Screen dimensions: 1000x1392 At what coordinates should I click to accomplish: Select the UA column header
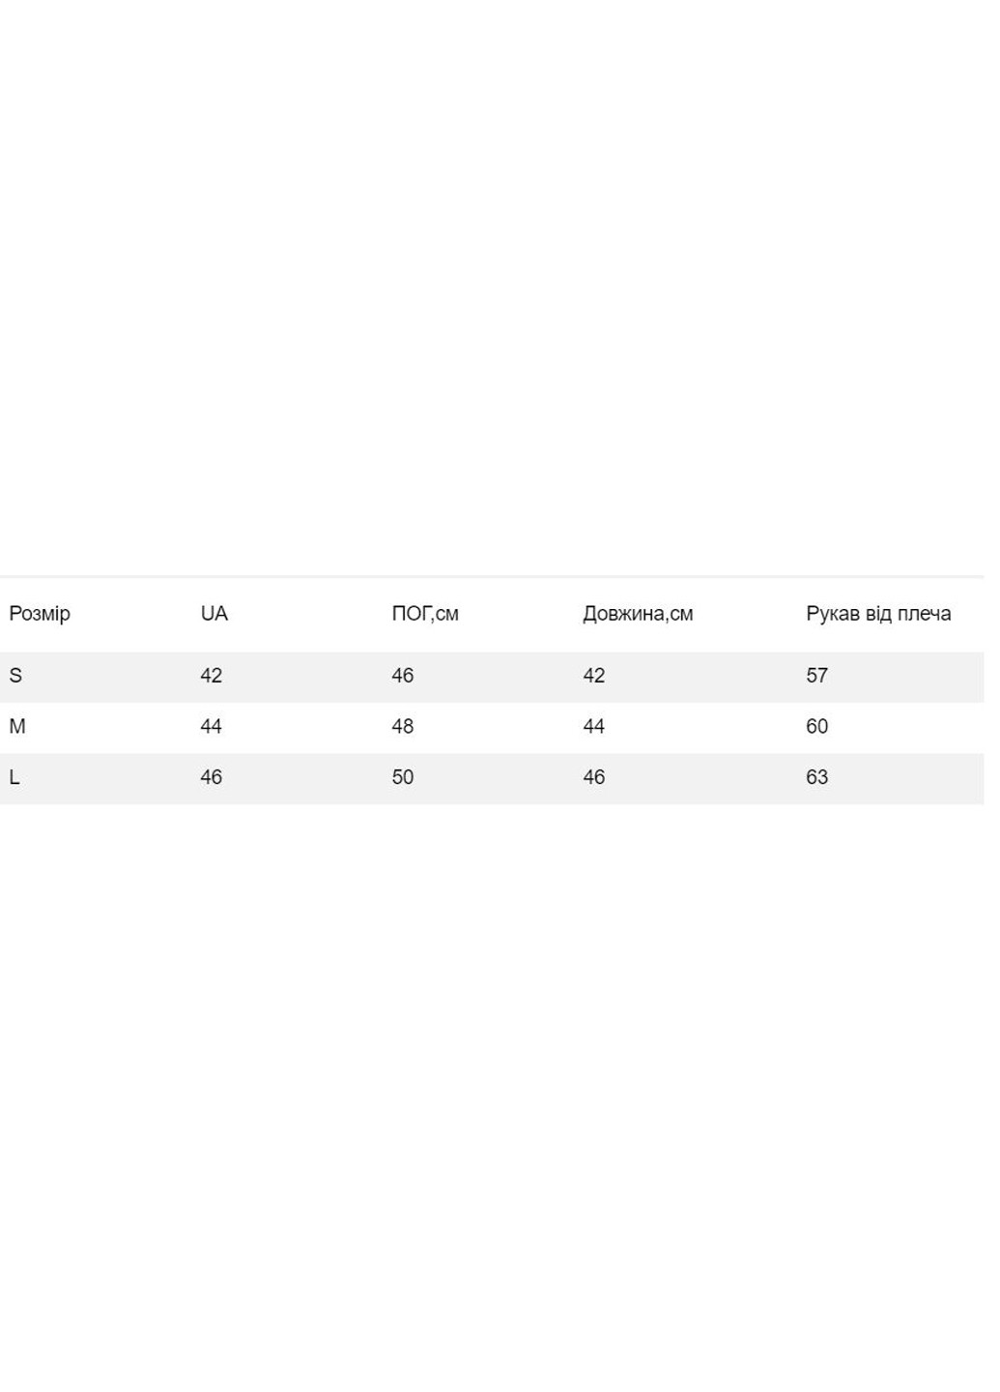point(214,614)
